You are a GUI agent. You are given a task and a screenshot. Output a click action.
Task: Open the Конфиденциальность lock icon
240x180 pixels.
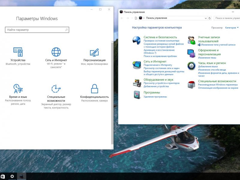(x=94, y=88)
